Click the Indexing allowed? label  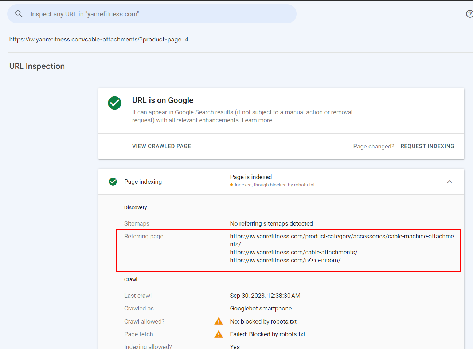pyautogui.click(x=148, y=346)
